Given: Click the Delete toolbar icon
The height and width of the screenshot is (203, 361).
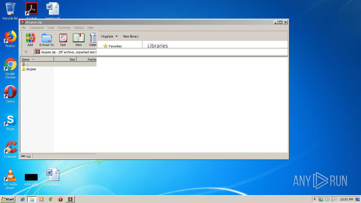Looking at the screenshot, I should [93, 40].
